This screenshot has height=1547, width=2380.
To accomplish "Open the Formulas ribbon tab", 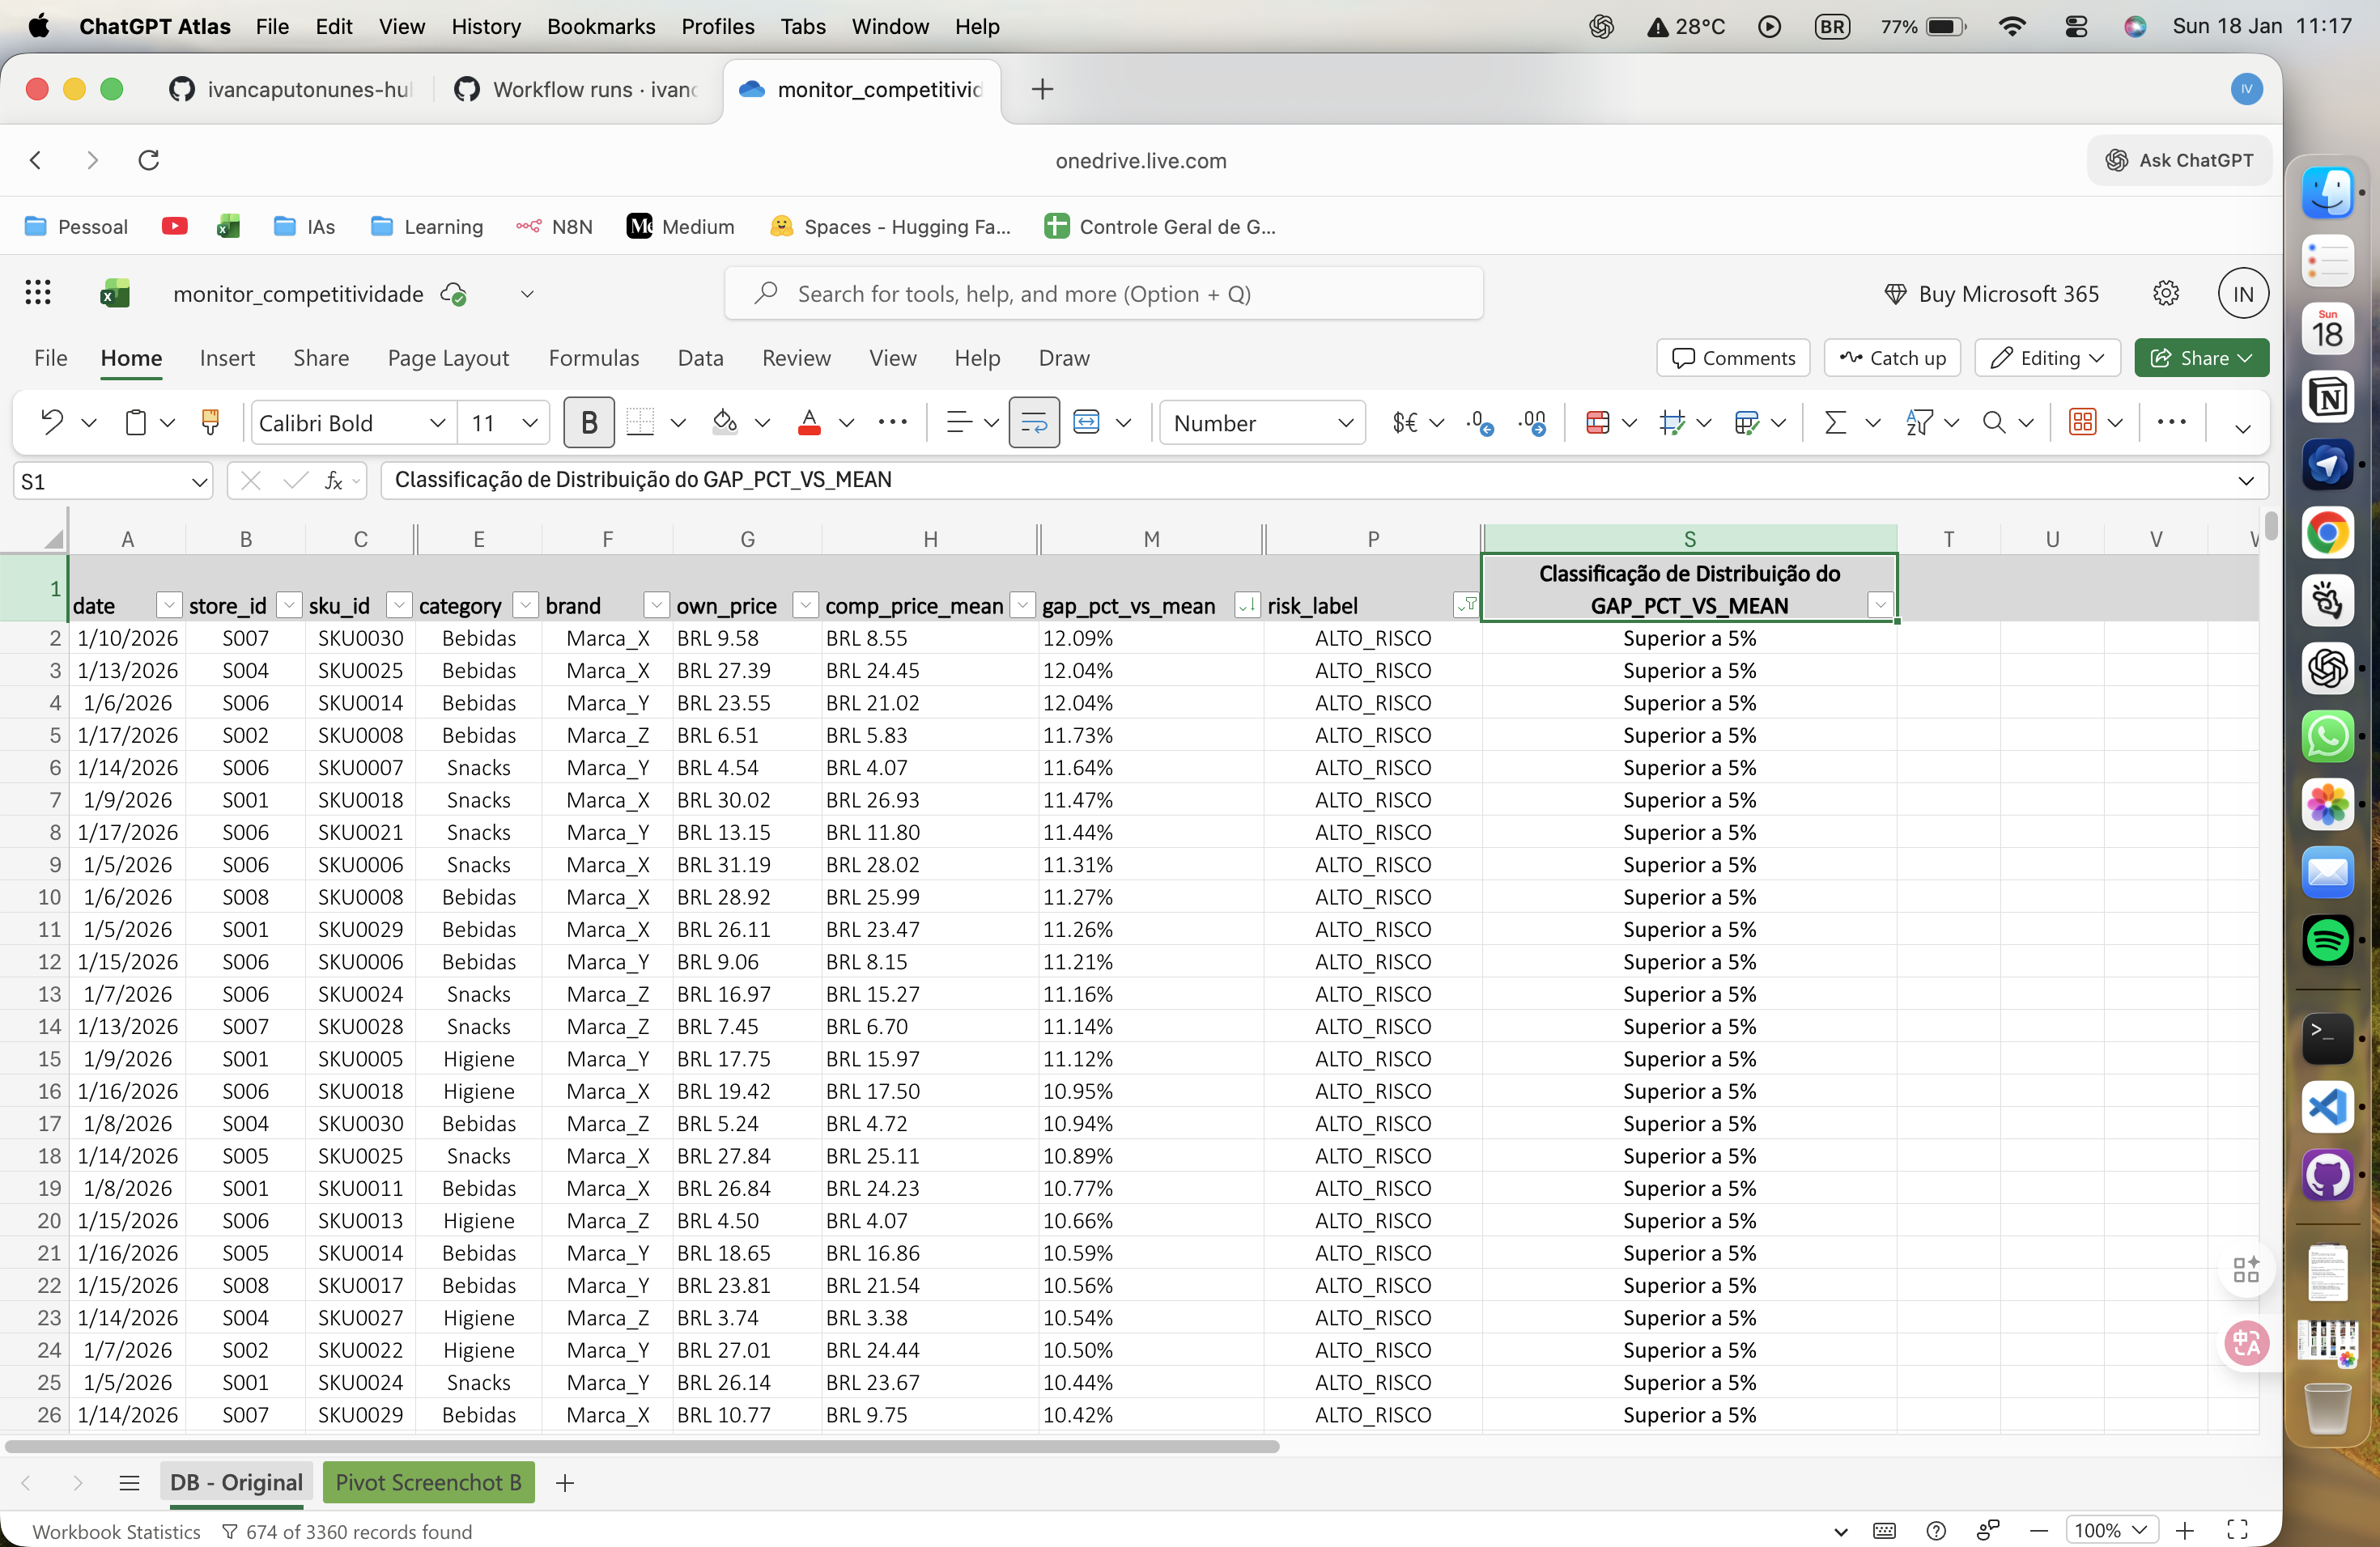I will (x=594, y=358).
